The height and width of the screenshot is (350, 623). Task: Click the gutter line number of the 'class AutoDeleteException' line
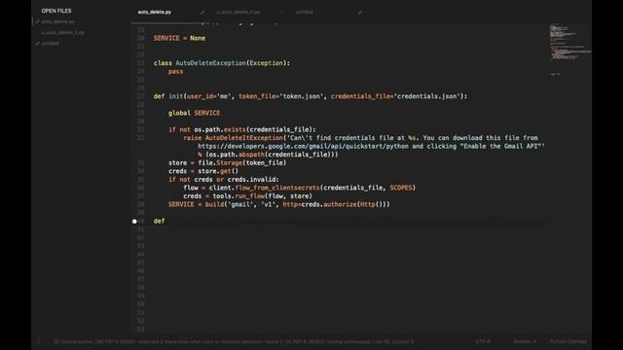tap(141, 63)
